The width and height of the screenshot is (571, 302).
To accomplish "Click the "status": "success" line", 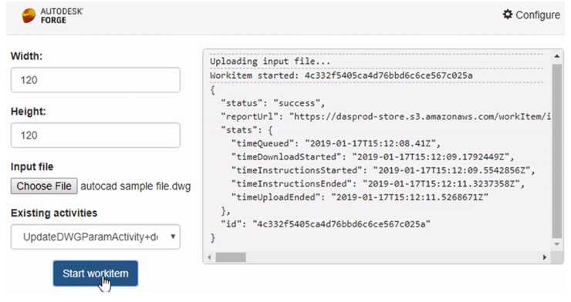I will 272,103.
